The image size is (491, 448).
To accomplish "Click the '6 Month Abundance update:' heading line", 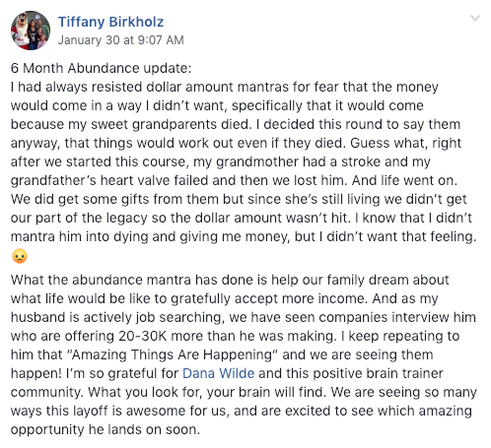I will pyautogui.click(x=101, y=68).
